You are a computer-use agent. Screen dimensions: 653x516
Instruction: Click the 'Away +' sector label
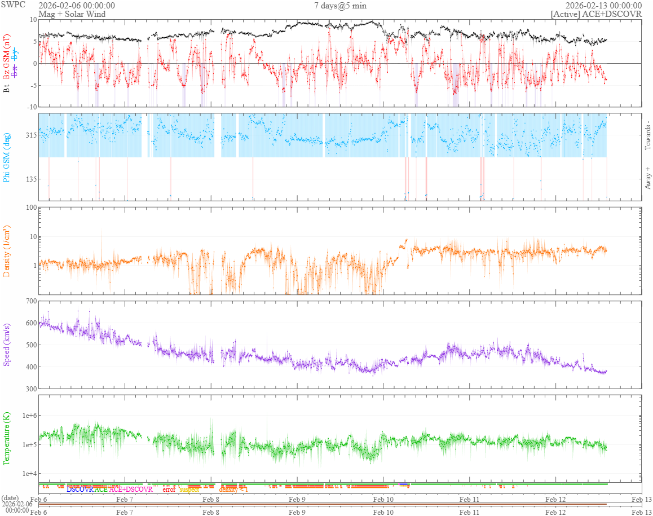(x=647, y=178)
